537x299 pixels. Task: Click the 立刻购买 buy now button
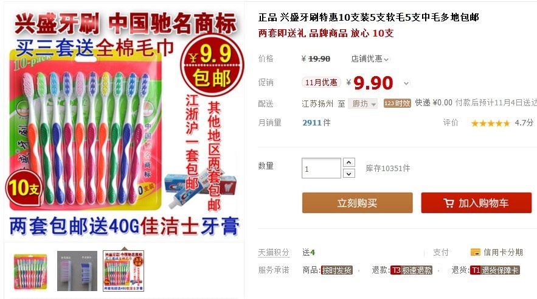point(357,203)
